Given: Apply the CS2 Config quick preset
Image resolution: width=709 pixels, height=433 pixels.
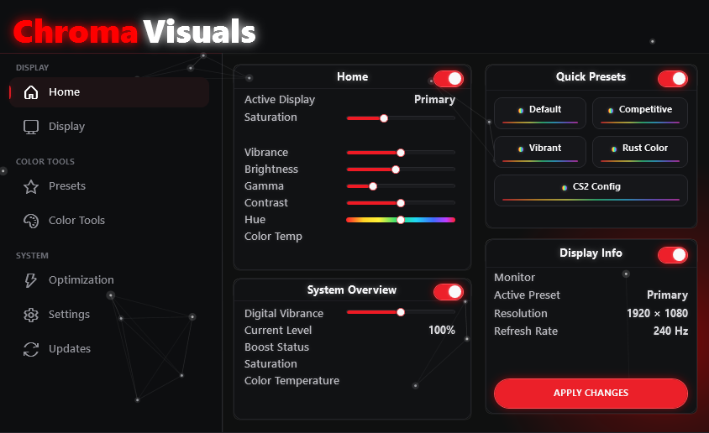Looking at the screenshot, I should [x=591, y=190].
